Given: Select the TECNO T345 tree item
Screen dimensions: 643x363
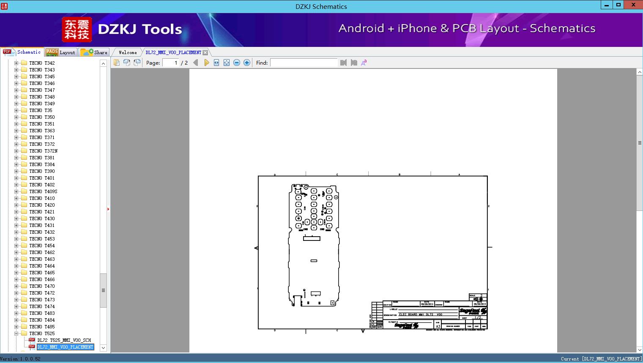Looking at the screenshot, I should (42, 76).
